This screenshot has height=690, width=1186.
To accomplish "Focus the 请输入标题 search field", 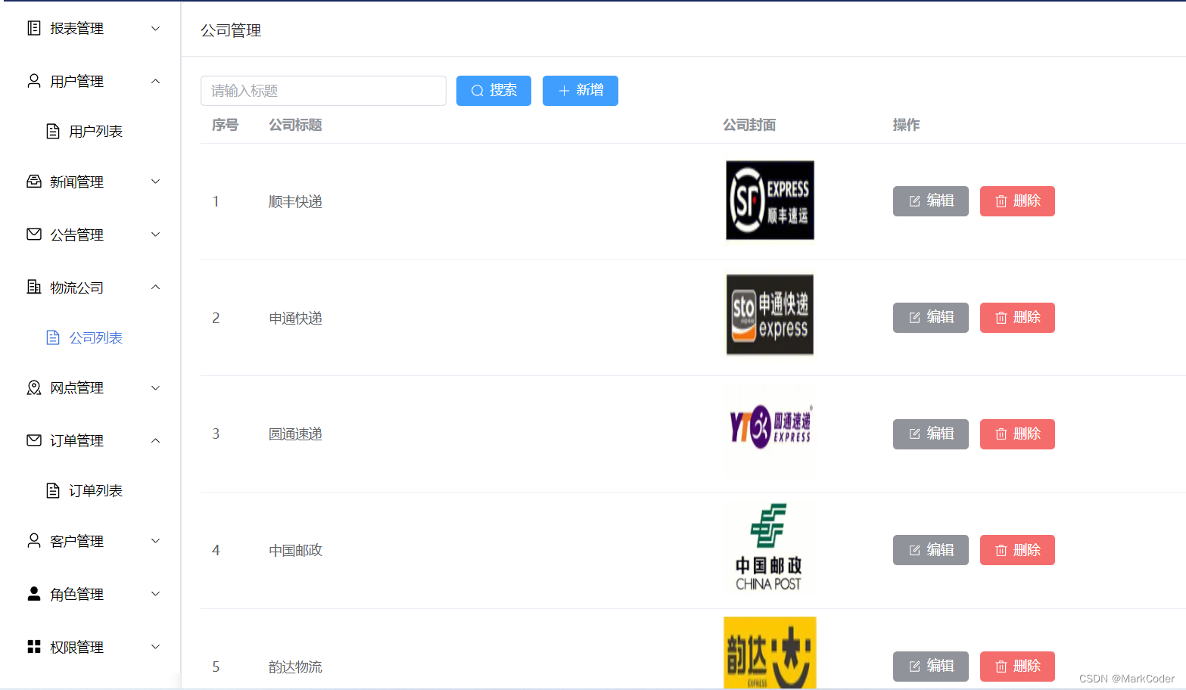I will click(323, 91).
